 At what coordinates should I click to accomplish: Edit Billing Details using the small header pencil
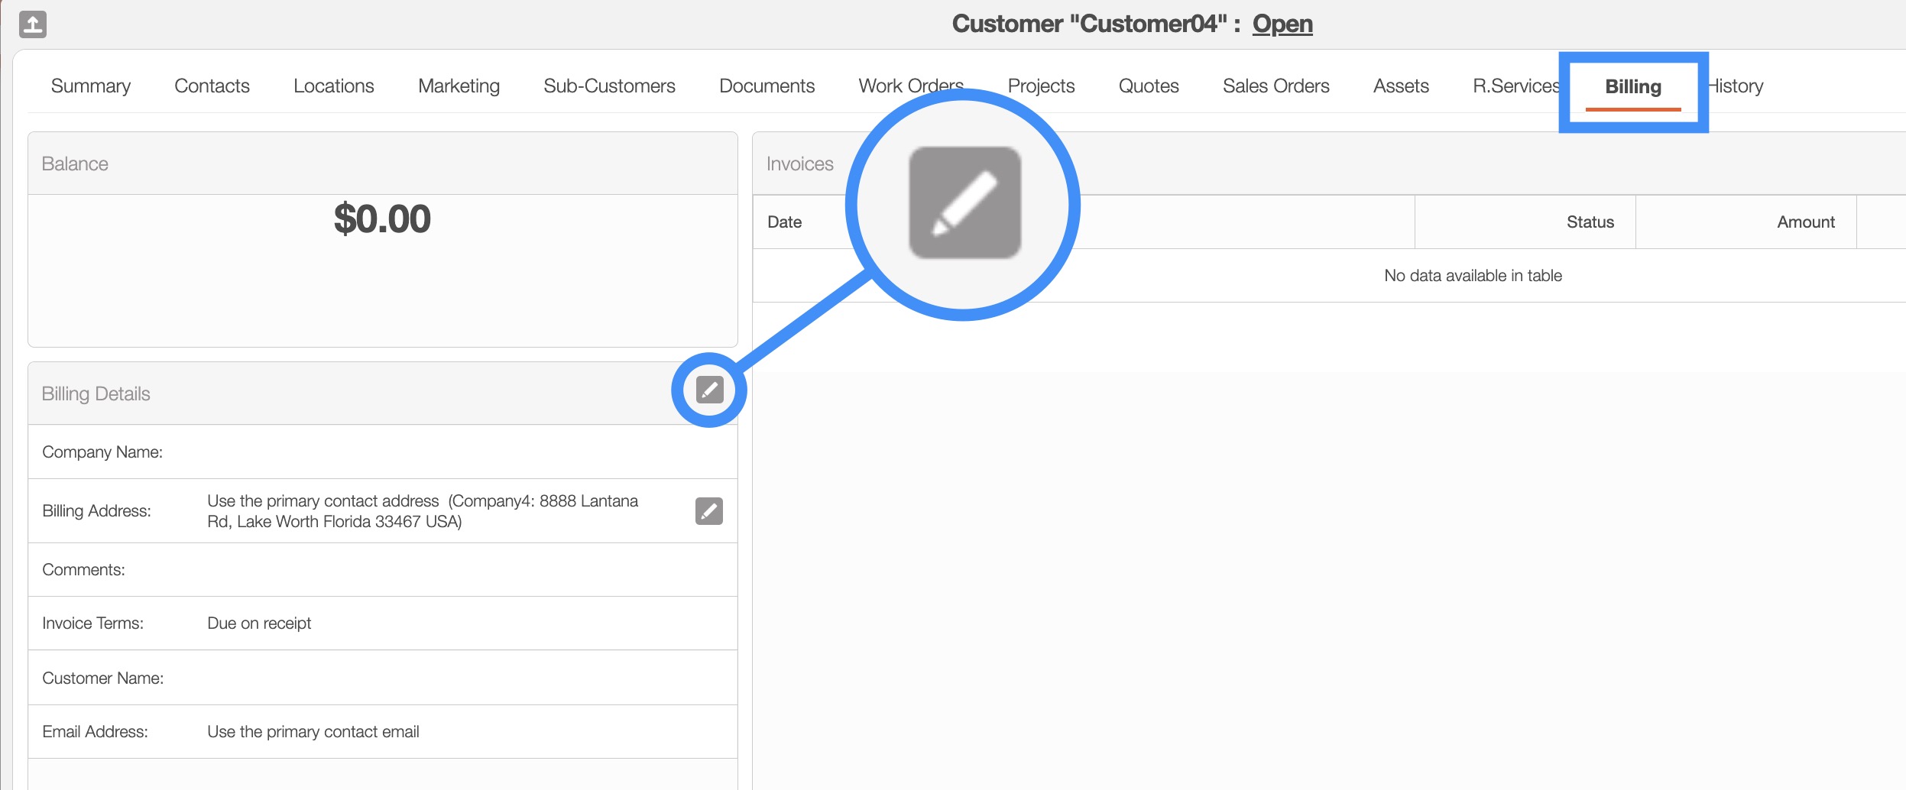[709, 390]
